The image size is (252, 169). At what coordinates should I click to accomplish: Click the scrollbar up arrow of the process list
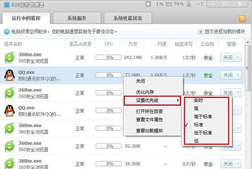click(x=248, y=42)
